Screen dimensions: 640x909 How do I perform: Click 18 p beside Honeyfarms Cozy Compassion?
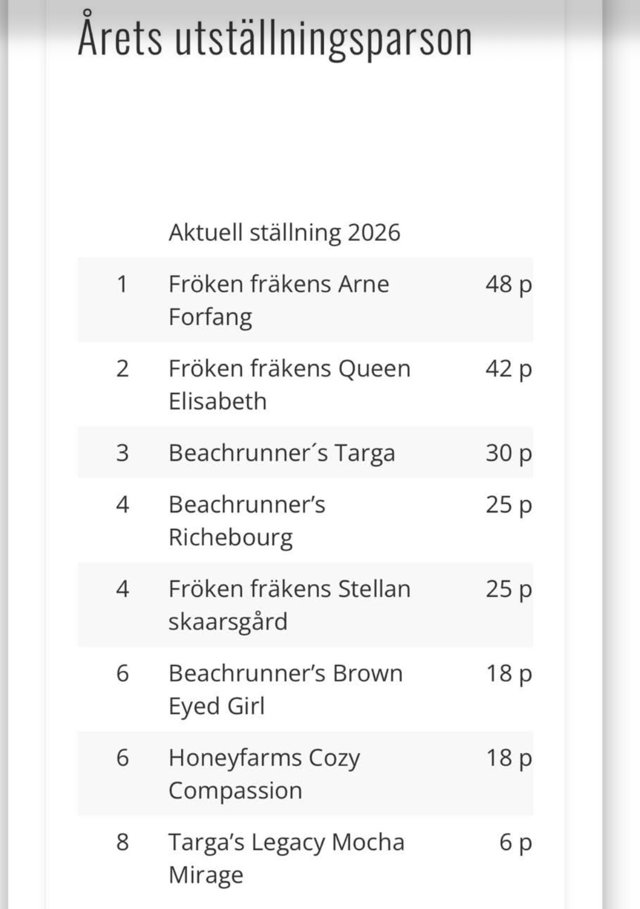(509, 758)
